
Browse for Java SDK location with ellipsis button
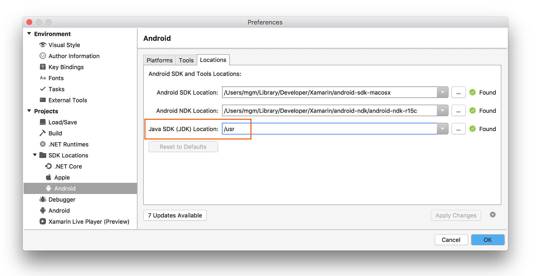tap(458, 129)
